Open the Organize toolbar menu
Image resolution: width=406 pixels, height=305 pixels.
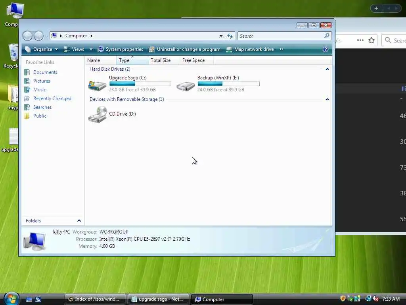coord(41,49)
